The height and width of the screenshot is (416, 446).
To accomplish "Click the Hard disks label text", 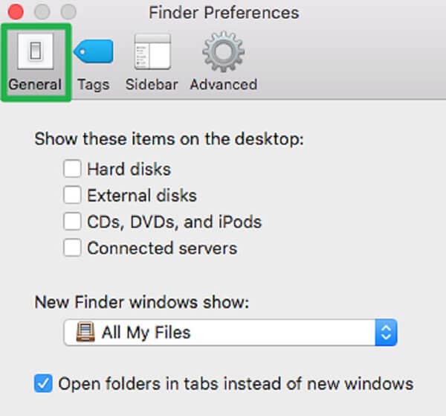I will tap(129, 169).
